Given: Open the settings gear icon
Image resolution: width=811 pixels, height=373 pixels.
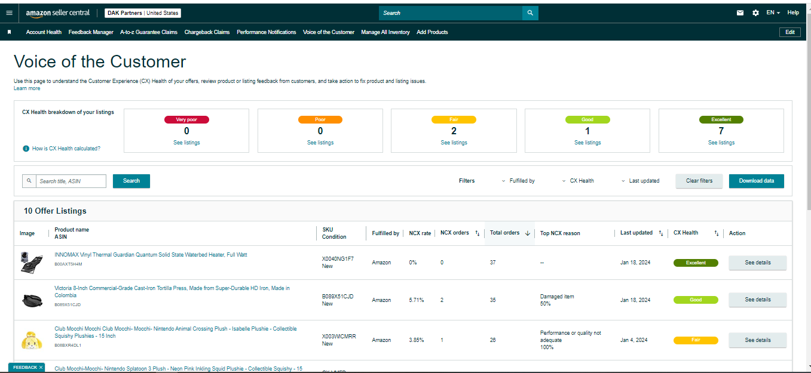Looking at the screenshot, I should [x=755, y=13].
